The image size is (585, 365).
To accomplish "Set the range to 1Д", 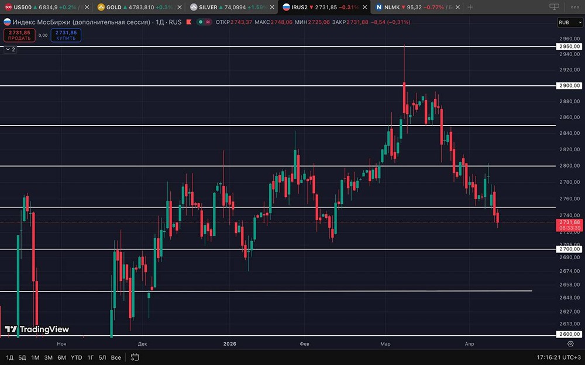I will (10, 357).
